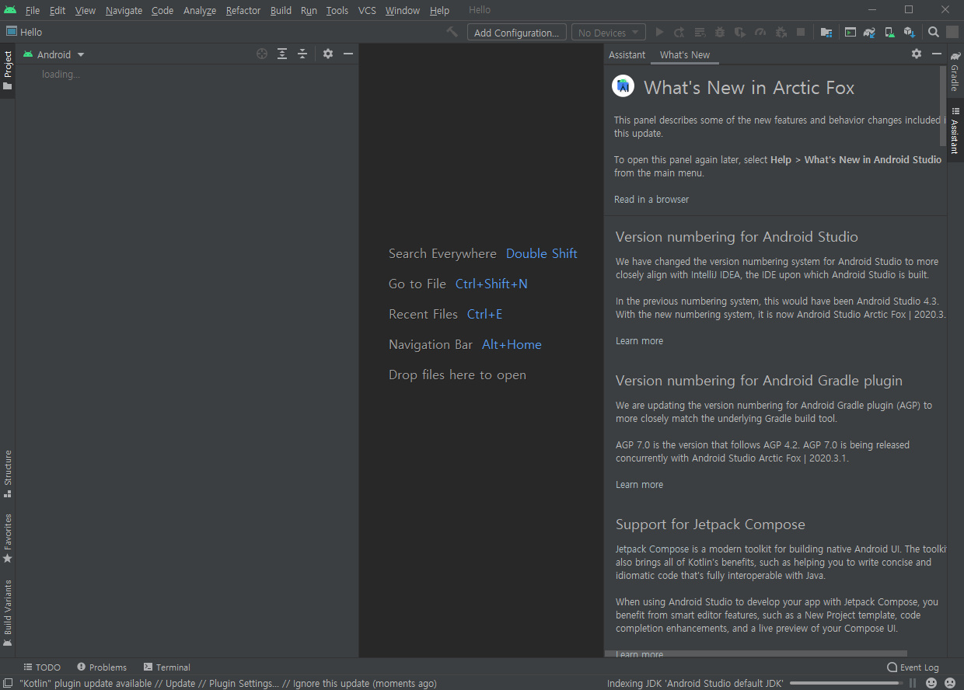
Task: Open the Event Log
Action: click(913, 667)
